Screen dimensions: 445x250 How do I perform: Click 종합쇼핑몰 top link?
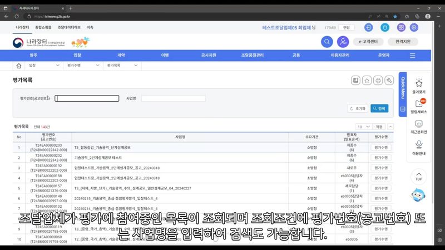(x=43, y=27)
